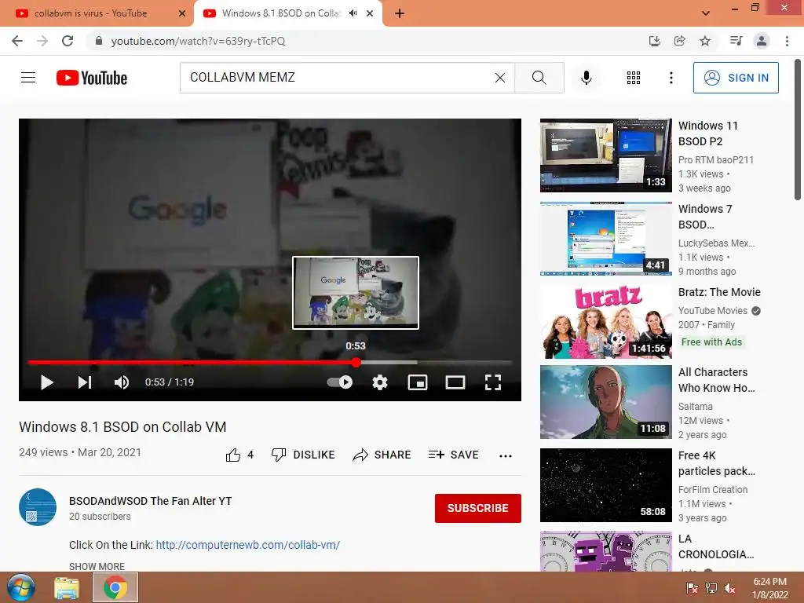Screen dimensions: 804x603
Task: Go to YouTube home via logo
Action: 92,78
